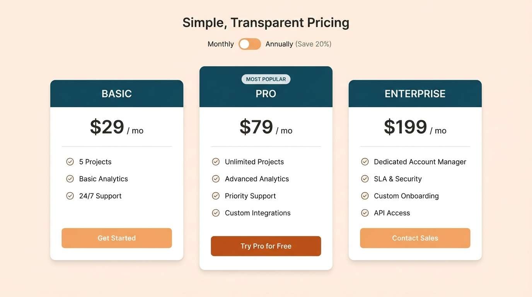The width and height of the screenshot is (532, 297).
Task: Click the ENTERPRISE plan header
Action: (x=415, y=93)
